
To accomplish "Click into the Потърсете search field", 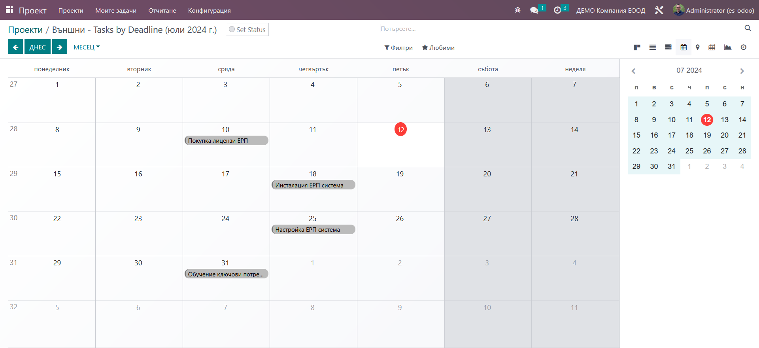I will tap(561, 28).
